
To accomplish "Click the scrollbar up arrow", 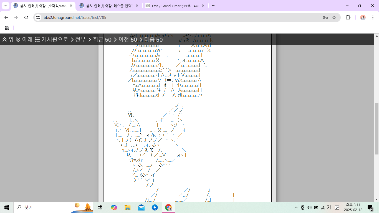I will (x=377, y=36).
